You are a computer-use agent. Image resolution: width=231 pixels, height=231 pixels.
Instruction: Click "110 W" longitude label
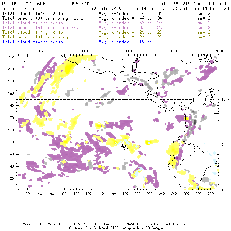click(39, 51)
